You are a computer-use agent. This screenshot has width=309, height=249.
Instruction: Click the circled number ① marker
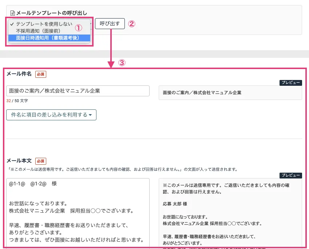coord(79,28)
